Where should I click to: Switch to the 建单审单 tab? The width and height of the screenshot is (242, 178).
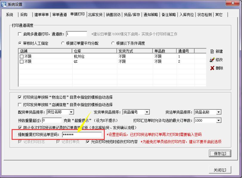pyautogui.click(x=41, y=15)
